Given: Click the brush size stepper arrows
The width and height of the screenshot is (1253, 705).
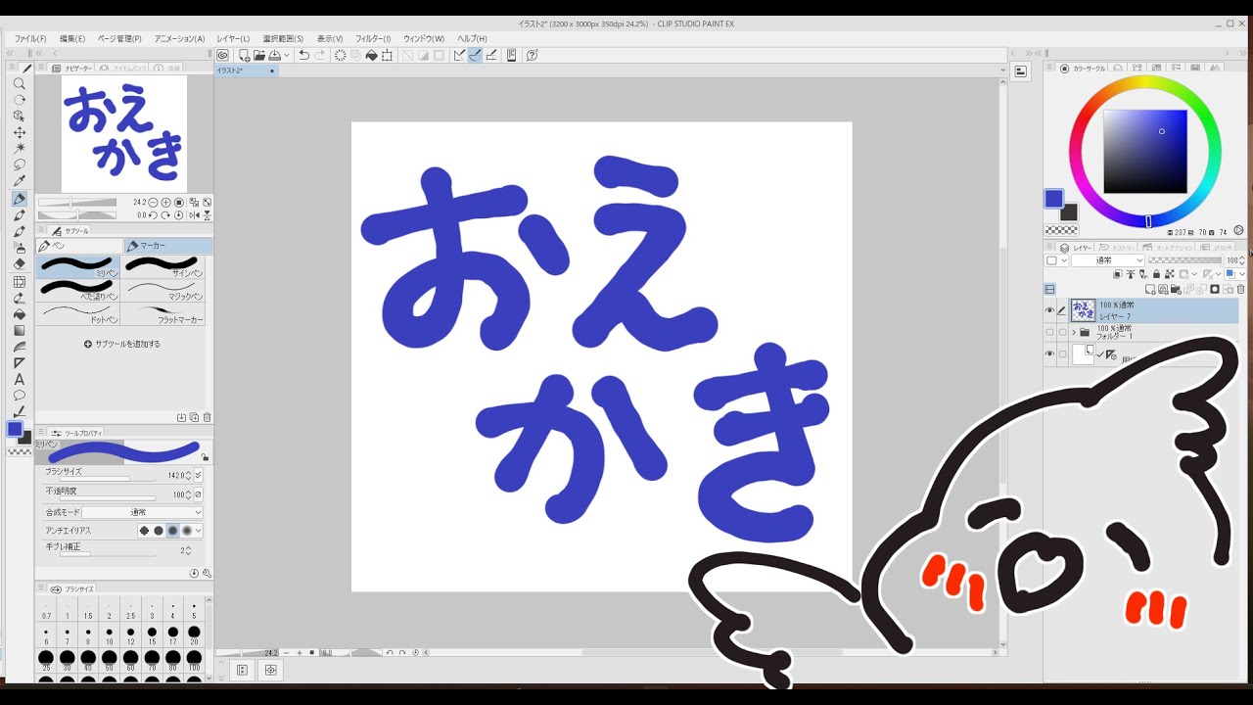Looking at the screenshot, I should tap(188, 475).
